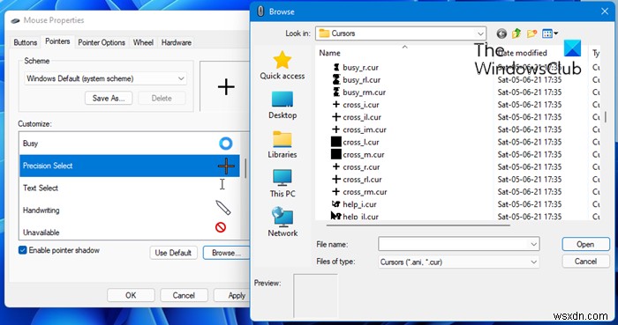Switch to the Pointer Options tab
618x325 pixels.
pyautogui.click(x=102, y=42)
